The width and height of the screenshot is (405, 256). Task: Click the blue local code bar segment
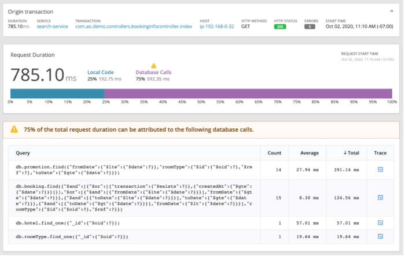57,94
